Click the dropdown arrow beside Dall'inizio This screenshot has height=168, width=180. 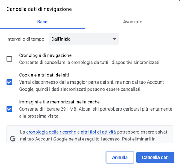pyautogui.click(x=114, y=39)
